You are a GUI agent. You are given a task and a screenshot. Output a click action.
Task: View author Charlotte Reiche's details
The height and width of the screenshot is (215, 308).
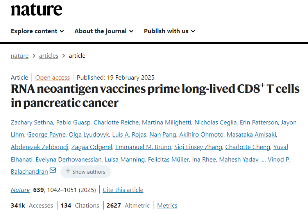[116, 123]
